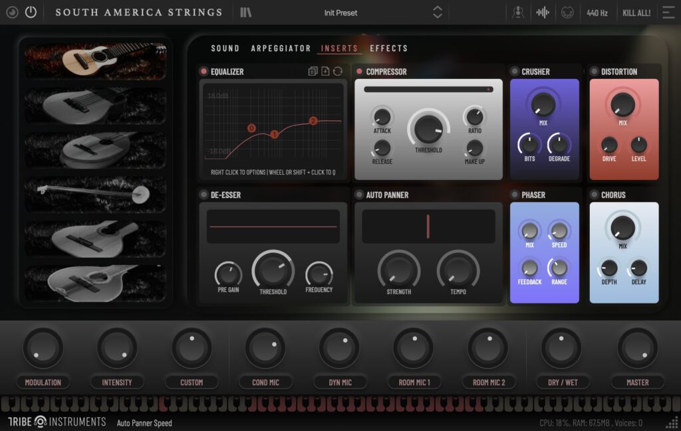This screenshot has height=431, width=681.
Task: Open the Effects tab
Action: 388,48
